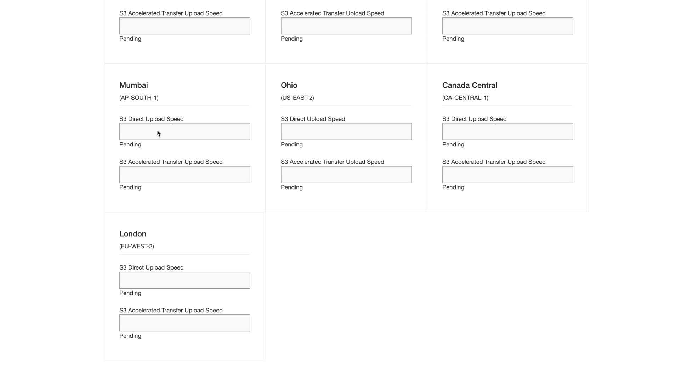Select the Ohio region heading
680x382 pixels.
tap(289, 85)
